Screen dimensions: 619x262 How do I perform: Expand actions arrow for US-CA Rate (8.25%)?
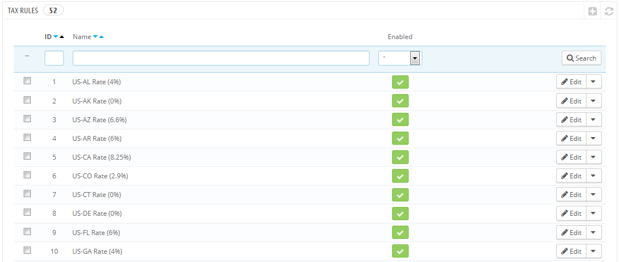point(594,157)
